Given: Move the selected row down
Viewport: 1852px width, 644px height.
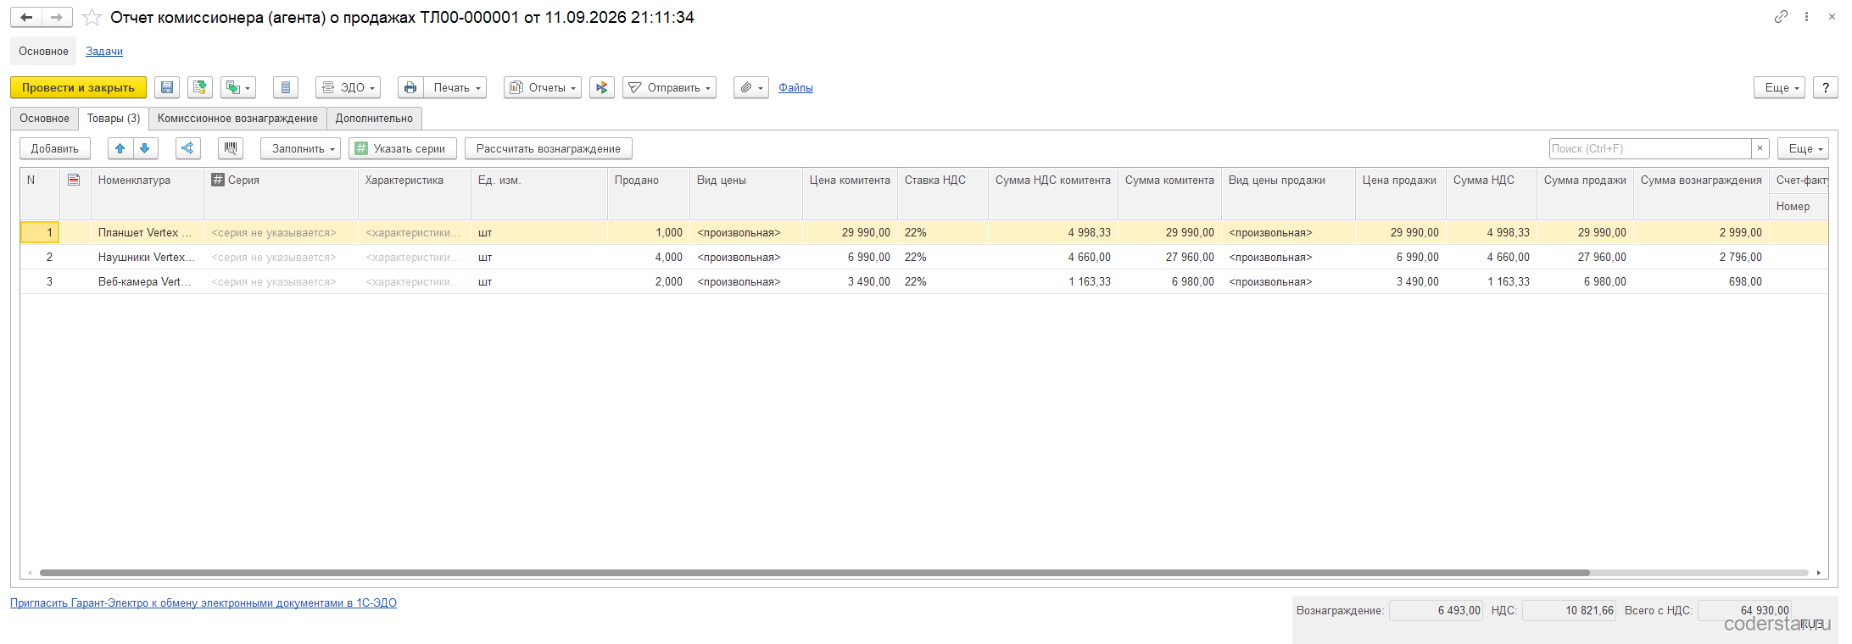Looking at the screenshot, I should pyautogui.click(x=145, y=148).
